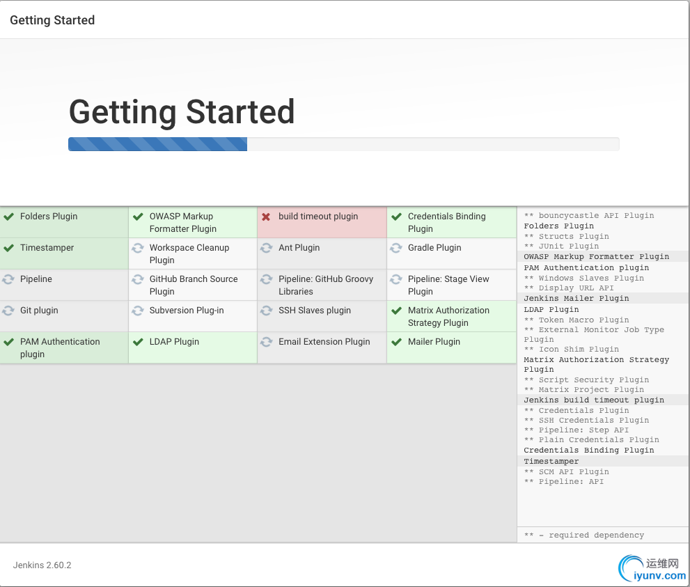Viewport: 690px width, 587px height.
Task: Click the 'Pipeline: Stage View Plugin' label
Action: pyautogui.click(x=448, y=285)
